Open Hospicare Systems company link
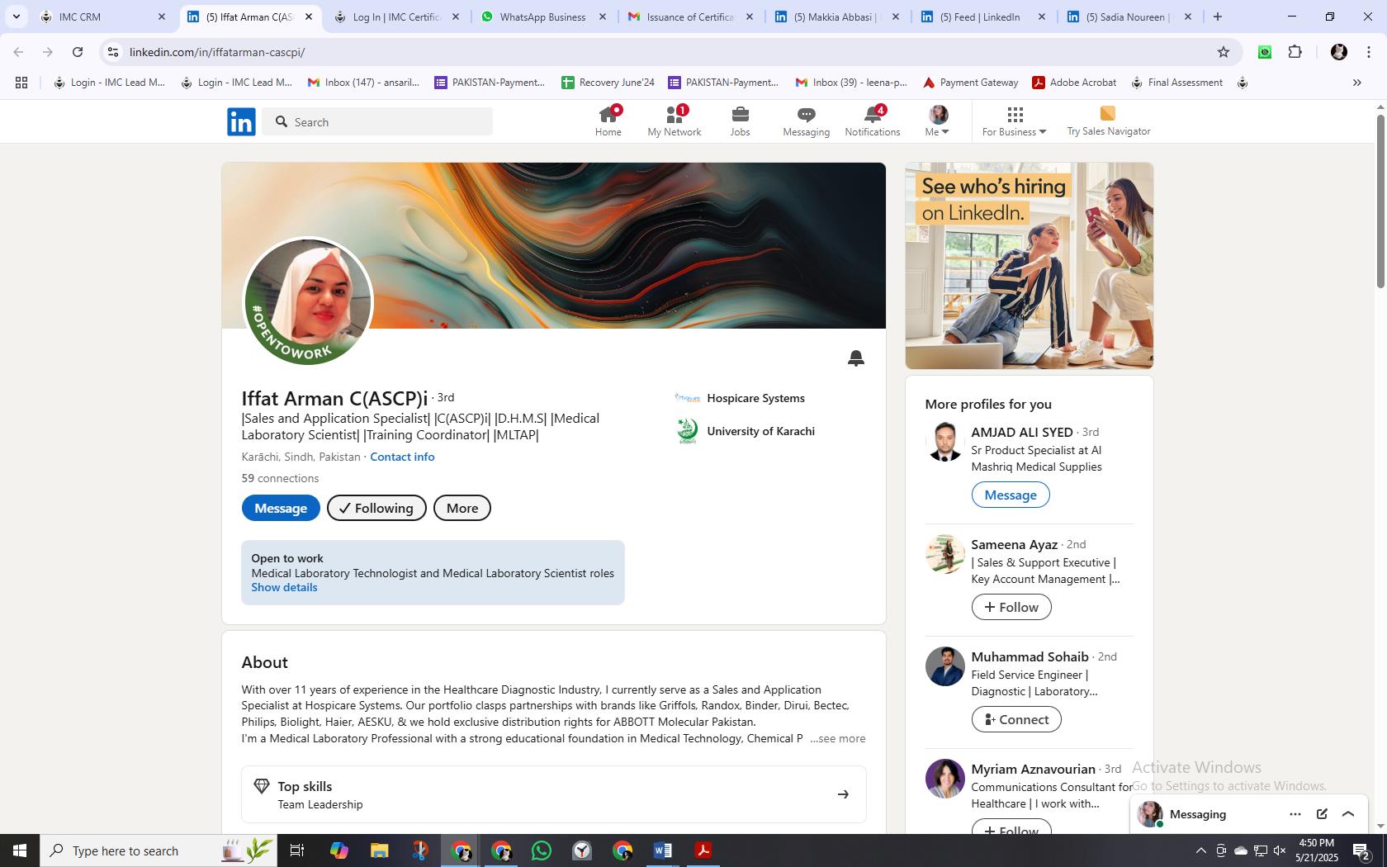 click(740, 398)
